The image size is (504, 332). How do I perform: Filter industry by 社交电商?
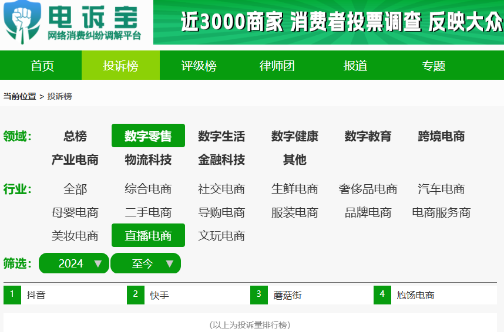(221, 189)
